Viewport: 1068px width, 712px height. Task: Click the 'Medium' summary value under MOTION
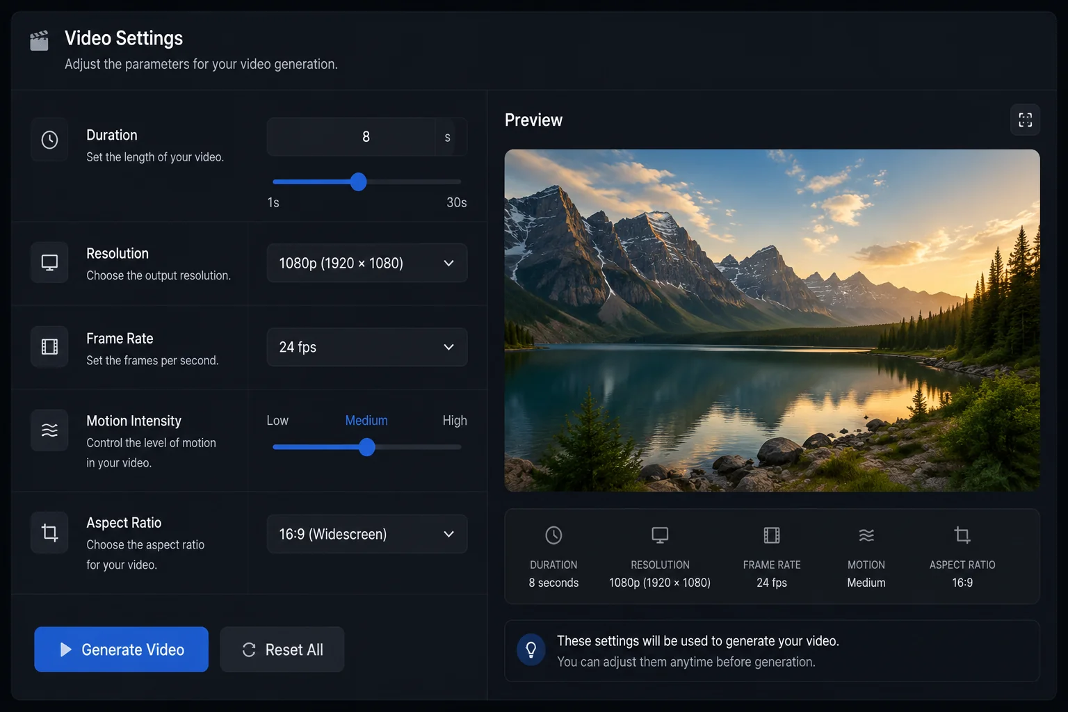pos(866,583)
